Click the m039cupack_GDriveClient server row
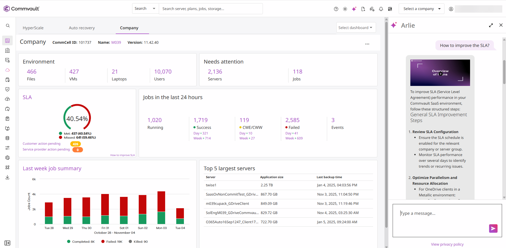Viewport: 506px width, 248px height. coord(289,204)
